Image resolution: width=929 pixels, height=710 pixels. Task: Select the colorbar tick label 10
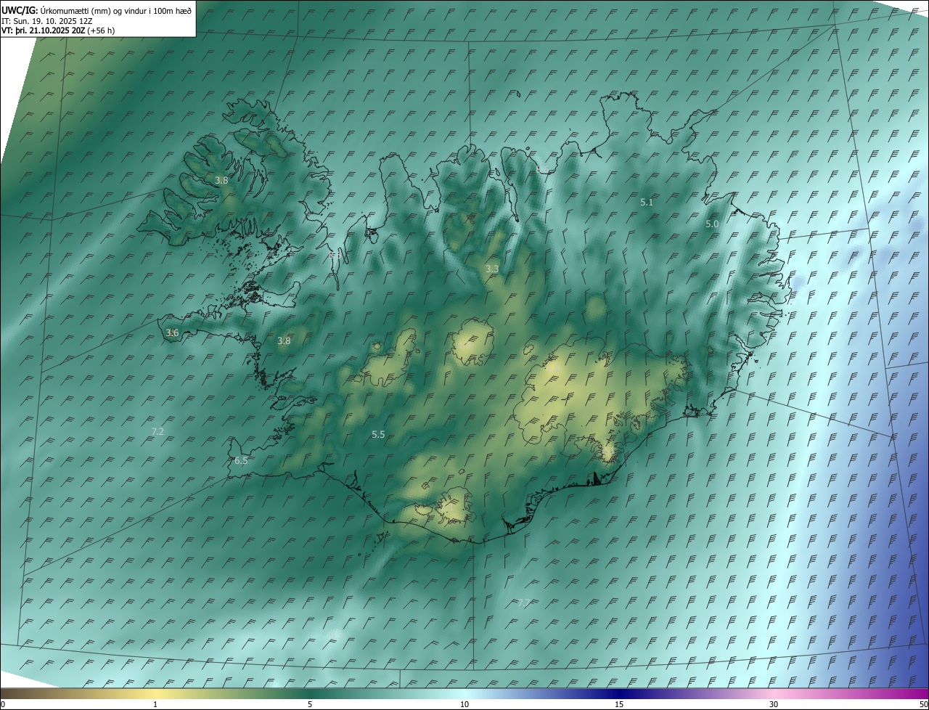[x=464, y=704]
